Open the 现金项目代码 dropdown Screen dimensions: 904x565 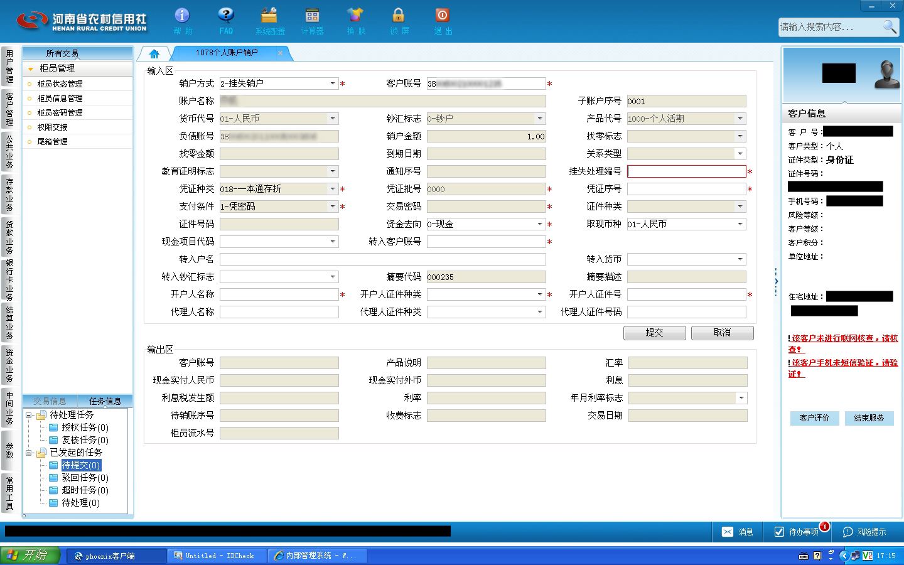333,242
